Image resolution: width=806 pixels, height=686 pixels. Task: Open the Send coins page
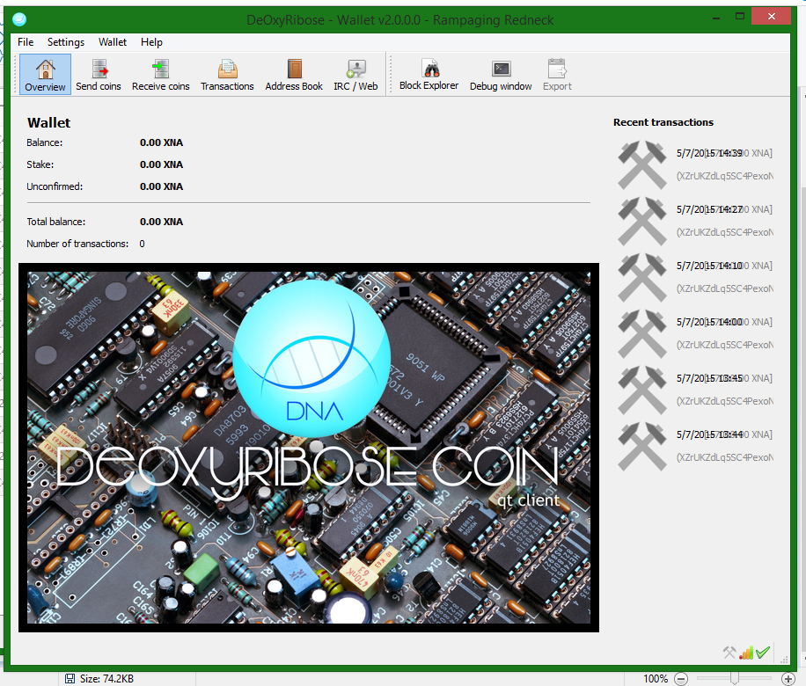coord(99,75)
